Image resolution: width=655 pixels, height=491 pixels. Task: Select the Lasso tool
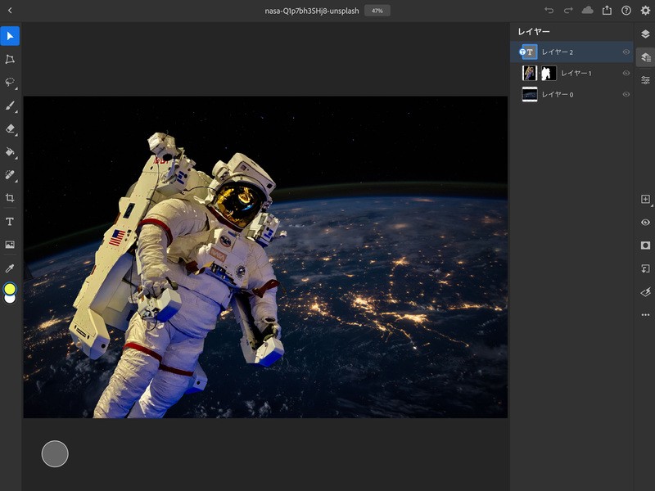tap(10, 83)
